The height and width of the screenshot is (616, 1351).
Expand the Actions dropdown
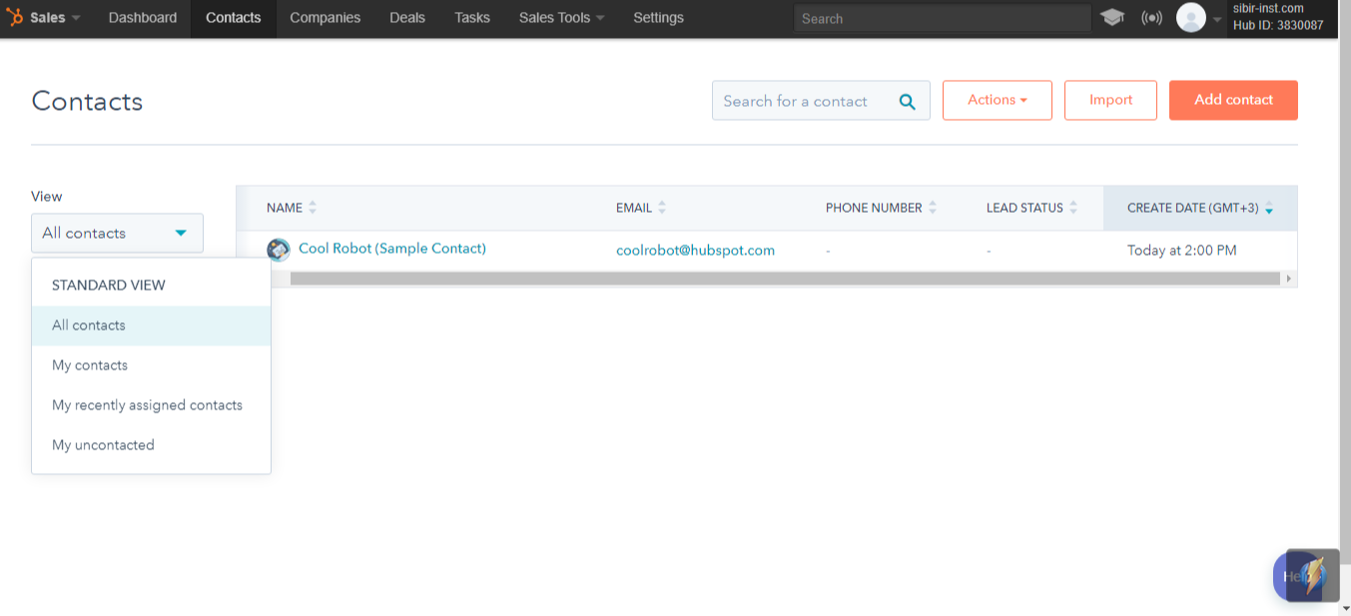point(996,100)
